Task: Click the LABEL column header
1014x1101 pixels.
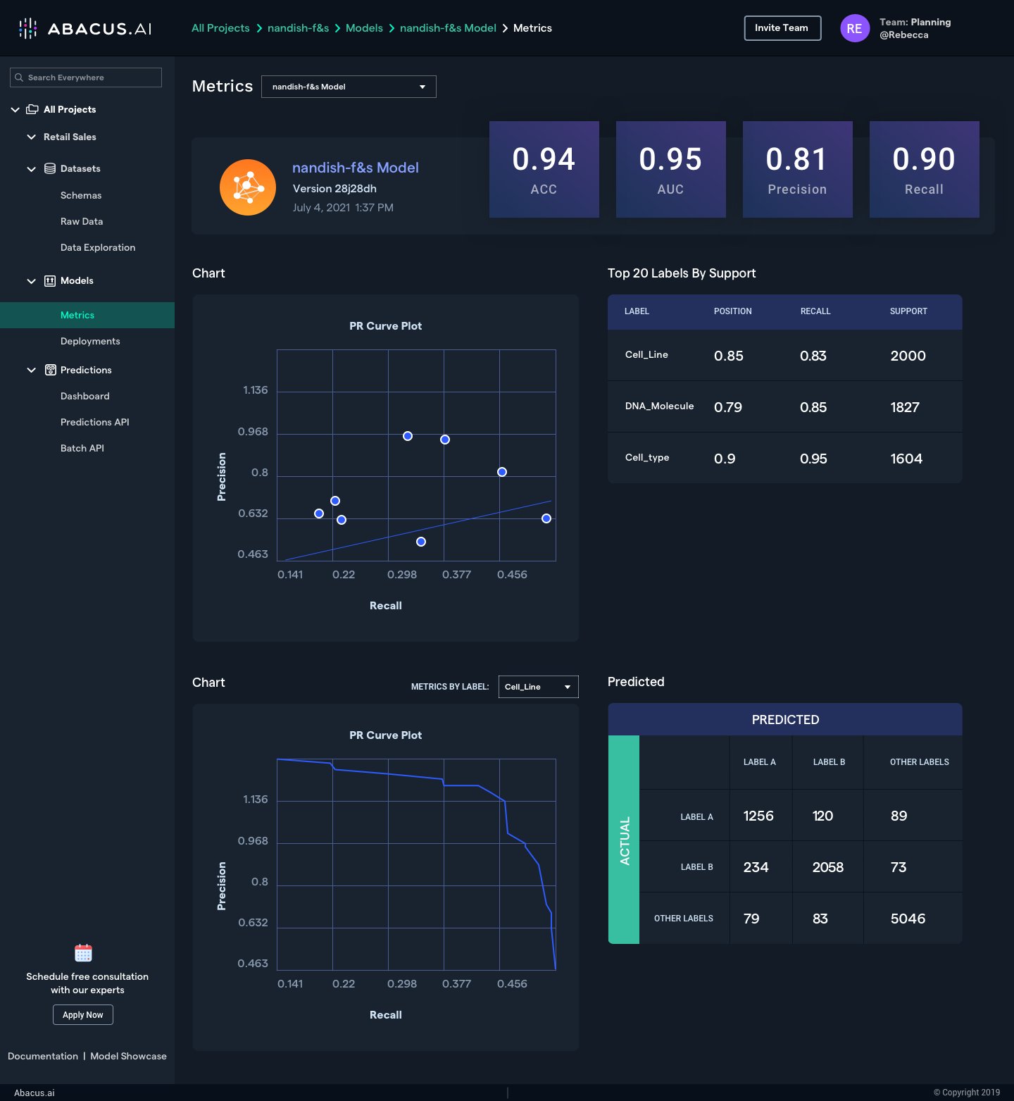Action: [637, 311]
